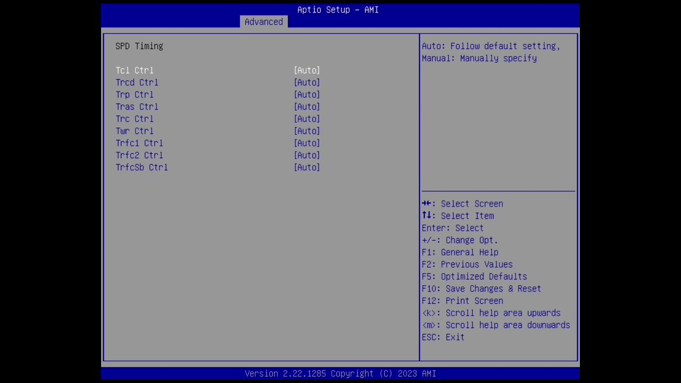This screenshot has height=383, width=681.
Task: Select the Tcl Ctrl setting label
Action: 135,70
